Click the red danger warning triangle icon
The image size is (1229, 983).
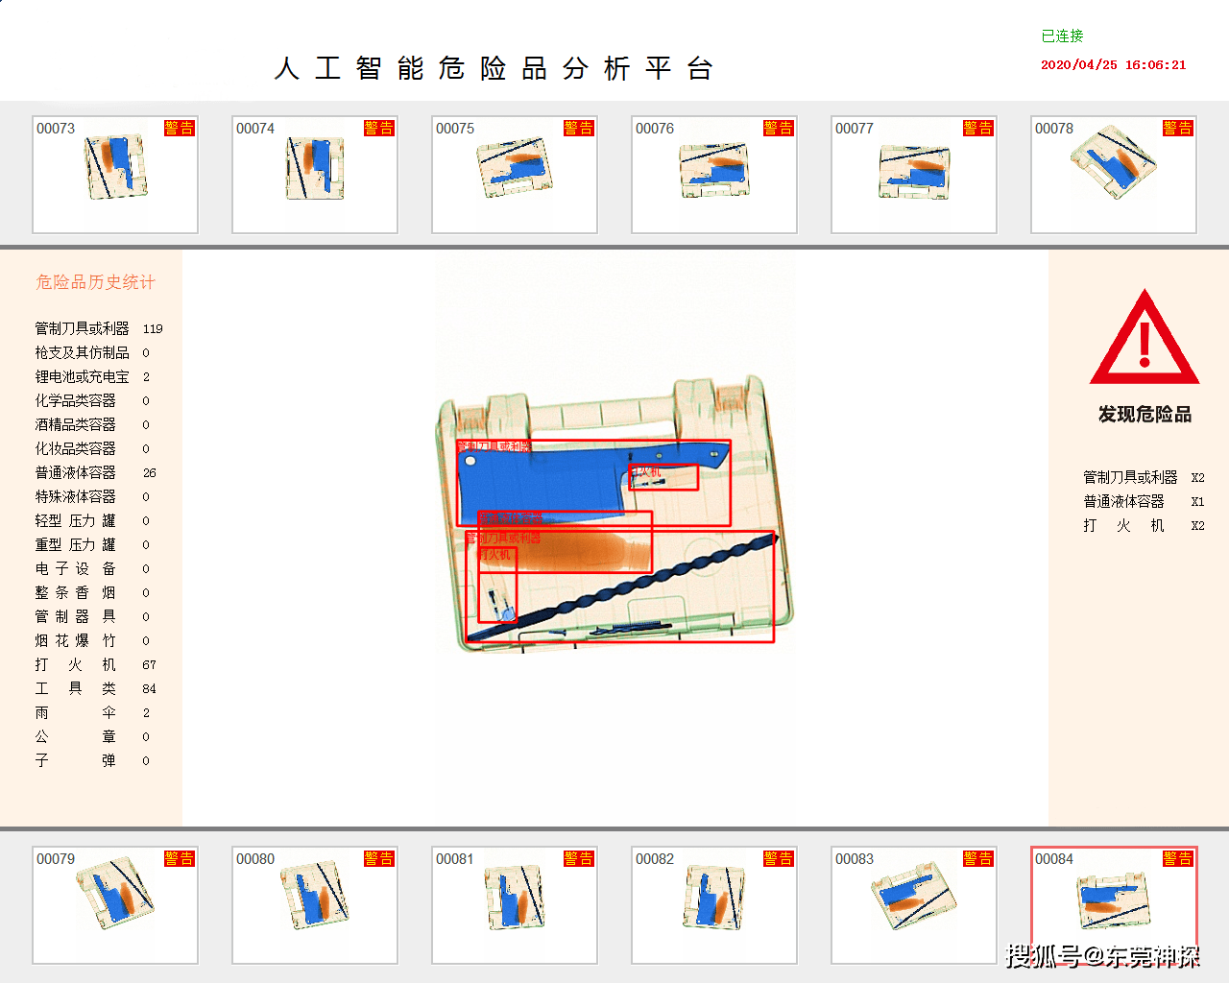coord(1145,338)
